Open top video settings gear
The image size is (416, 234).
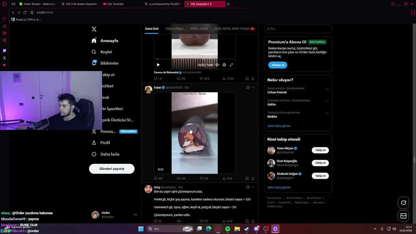pyautogui.click(x=224, y=65)
